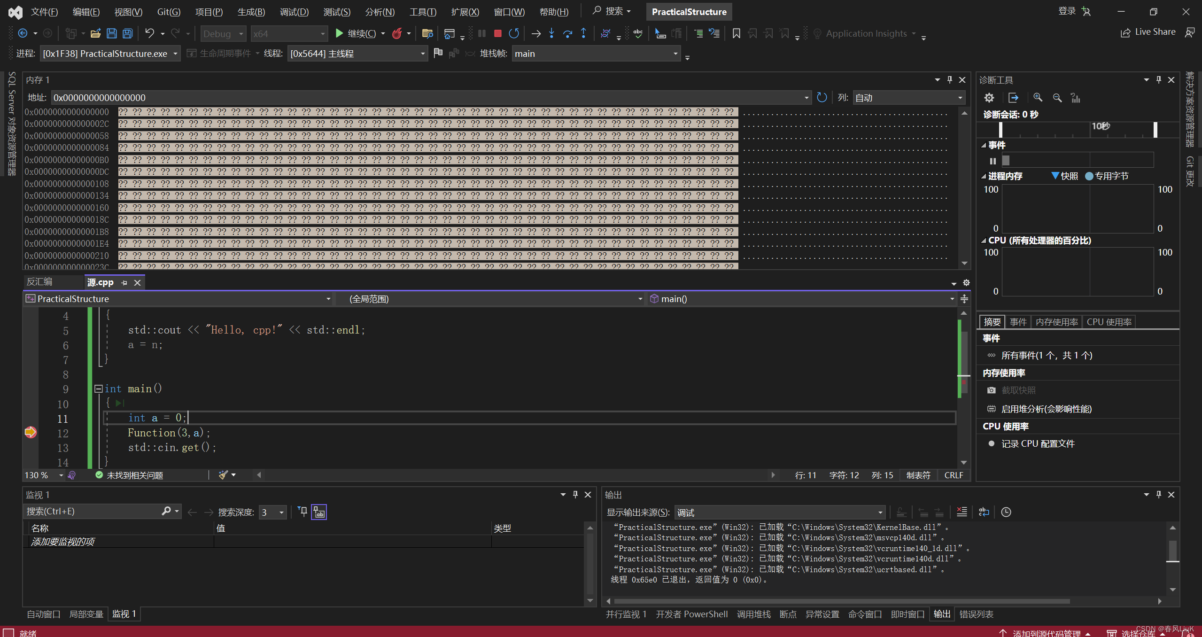Screen dimensions: 1202x637
Task: Collapse the int main() code block
Action: coord(98,388)
